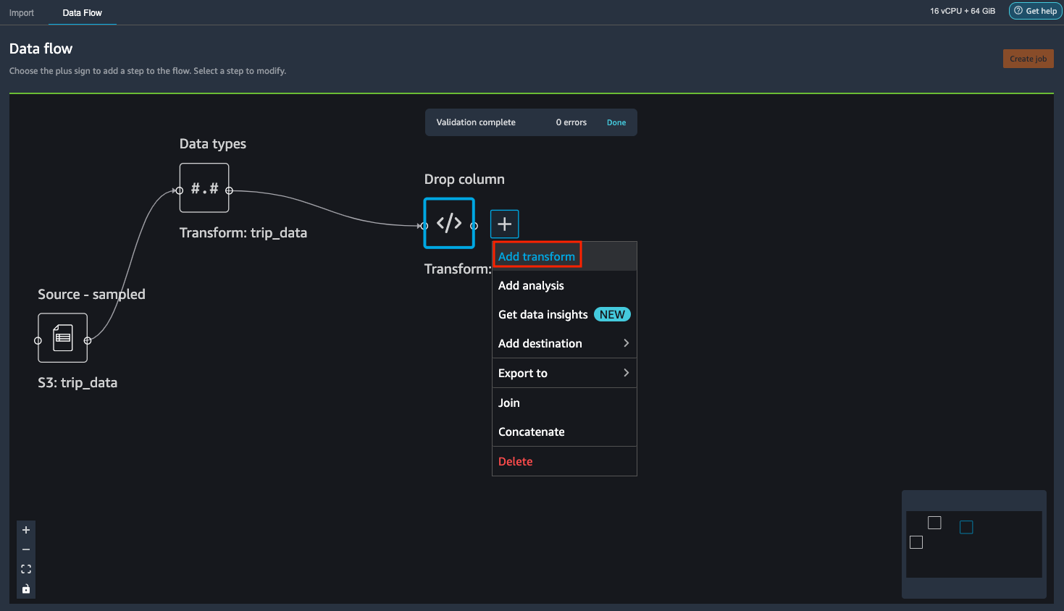Zoom out of the flow canvas
This screenshot has height=611, width=1064.
coord(25,549)
